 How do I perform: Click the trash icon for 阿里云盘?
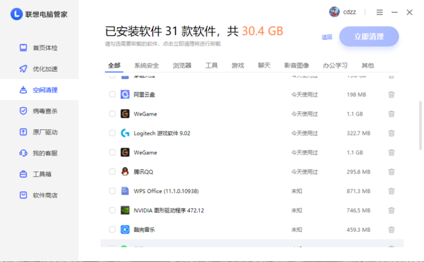click(391, 95)
